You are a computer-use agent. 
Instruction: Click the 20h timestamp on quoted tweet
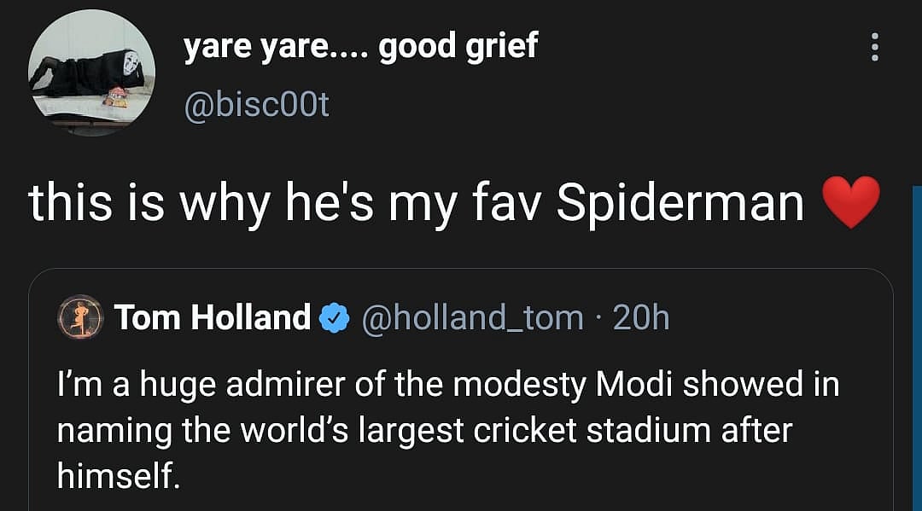coord(641,318)
